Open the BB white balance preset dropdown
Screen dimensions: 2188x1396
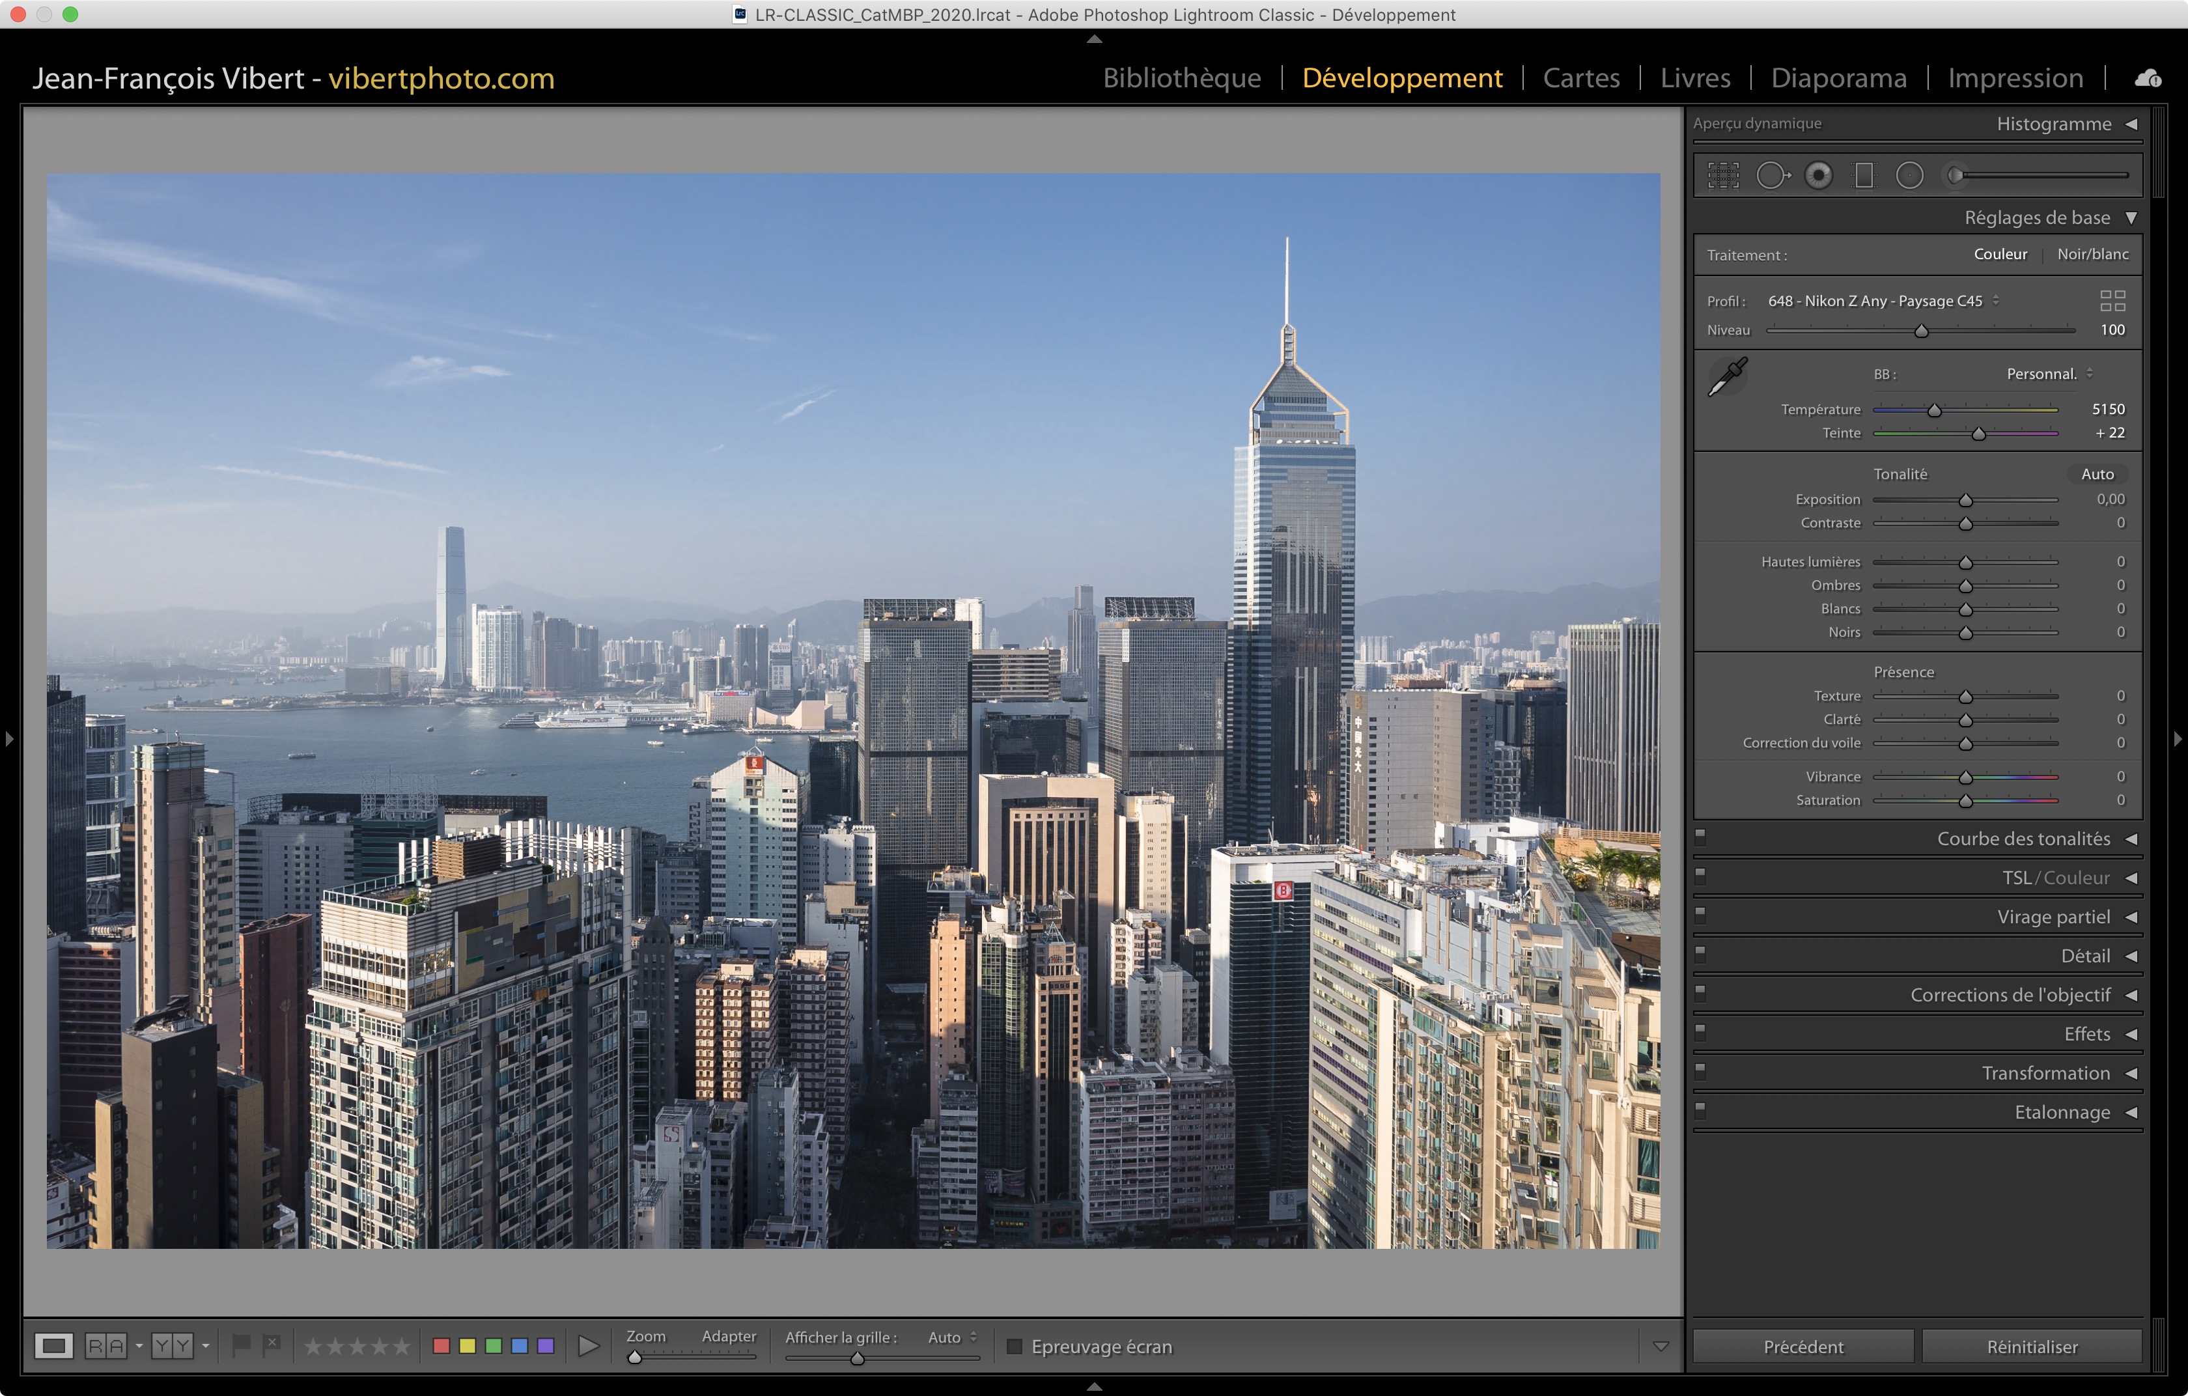click(x=2048, y=374)
